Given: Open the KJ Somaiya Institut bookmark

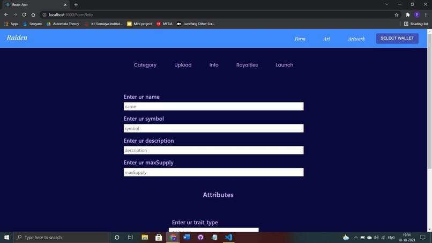Looking at the screenshot, I should [103, 24].
